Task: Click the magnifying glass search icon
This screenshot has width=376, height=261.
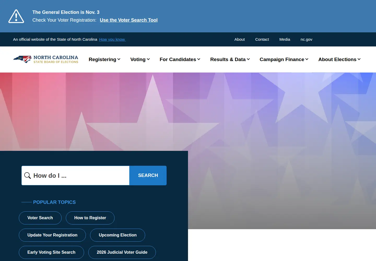Action: coord(27,175)
